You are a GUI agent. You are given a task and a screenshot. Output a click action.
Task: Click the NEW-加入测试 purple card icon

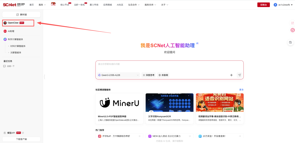(150, 136)
